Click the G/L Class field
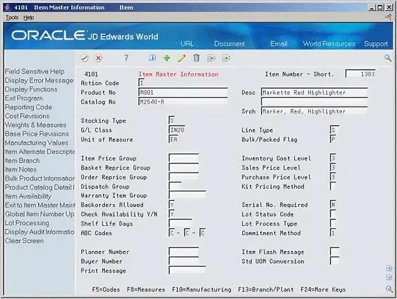397x299 pixels. pyautogui.click(x=177, y=130)
